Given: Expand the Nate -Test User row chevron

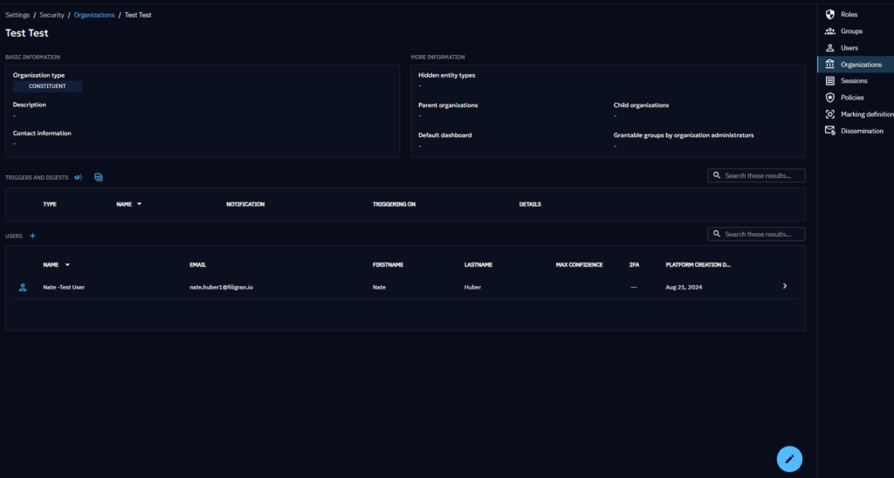Looking at the screenshot, I should [784, 286].
